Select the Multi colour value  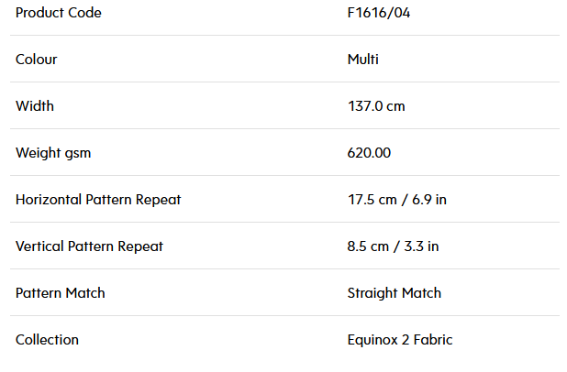click(363, 60)
